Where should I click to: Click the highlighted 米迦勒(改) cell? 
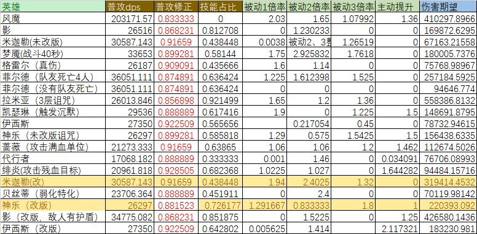53,182
